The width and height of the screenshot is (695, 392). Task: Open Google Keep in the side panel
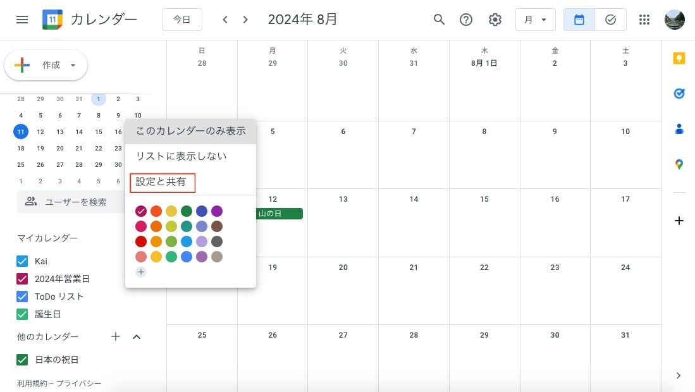[x=679, y=58]
